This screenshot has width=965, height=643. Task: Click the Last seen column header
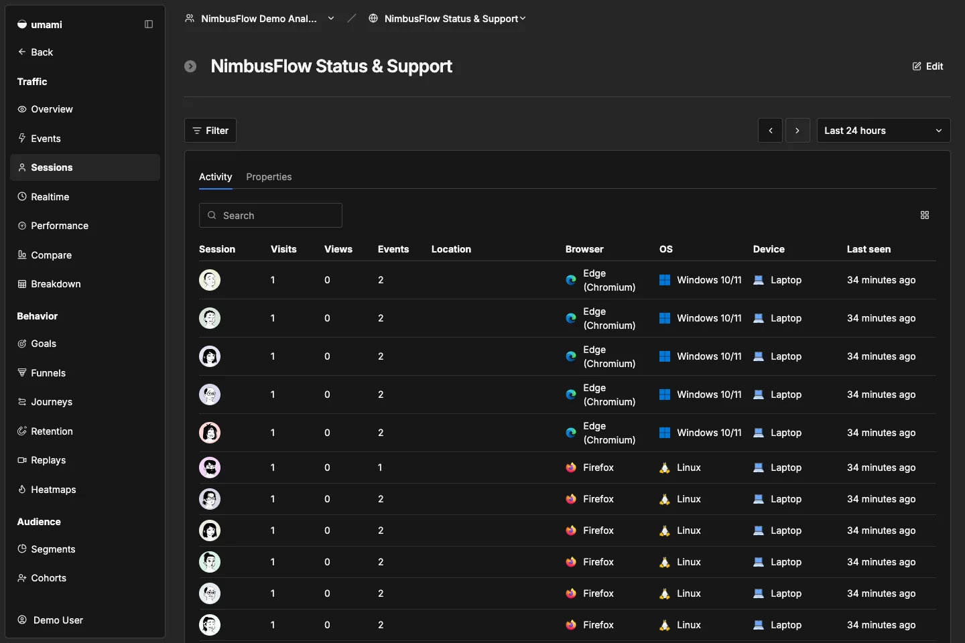[x=868, y=249]
